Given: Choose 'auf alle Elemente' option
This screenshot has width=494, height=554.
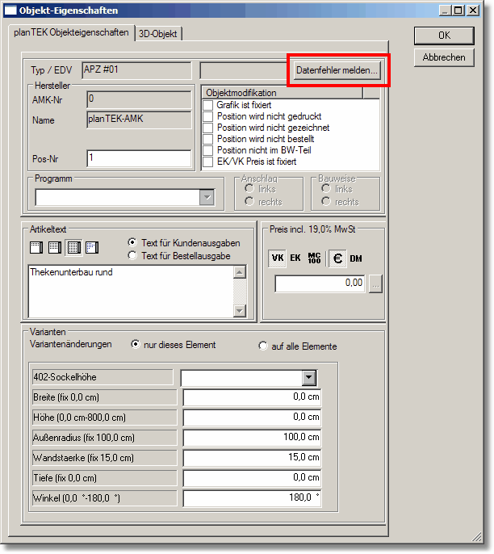Looking at the screenshot, I should click(262, 346).
